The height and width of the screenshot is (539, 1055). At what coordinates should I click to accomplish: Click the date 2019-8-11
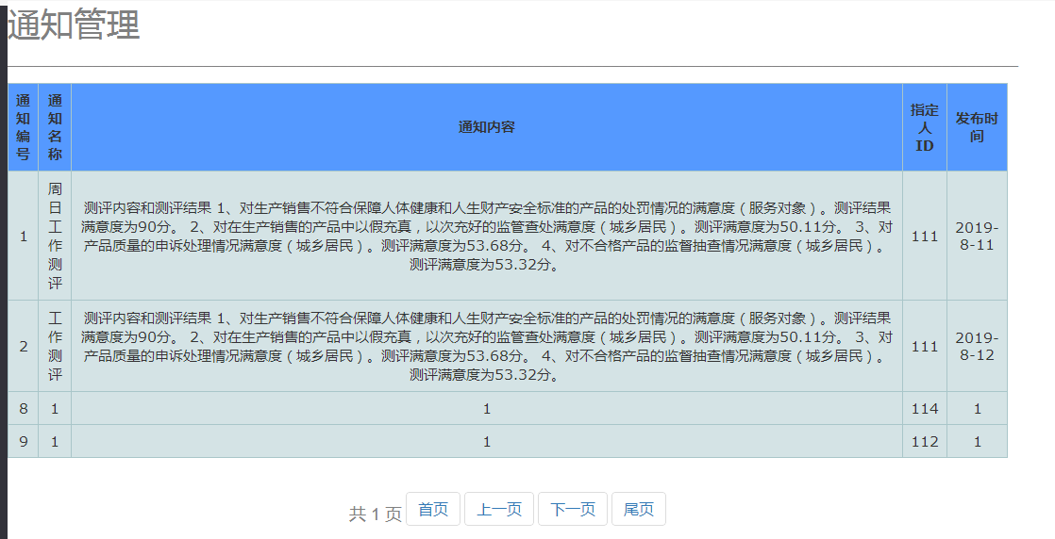[x=977, y=236]
